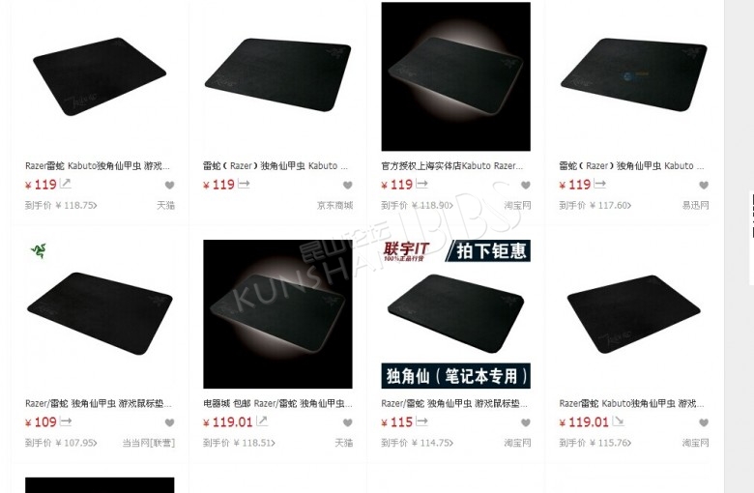Expand the 到手价 ¥118.75 details
Screen dimensions: 754x493
61,205
